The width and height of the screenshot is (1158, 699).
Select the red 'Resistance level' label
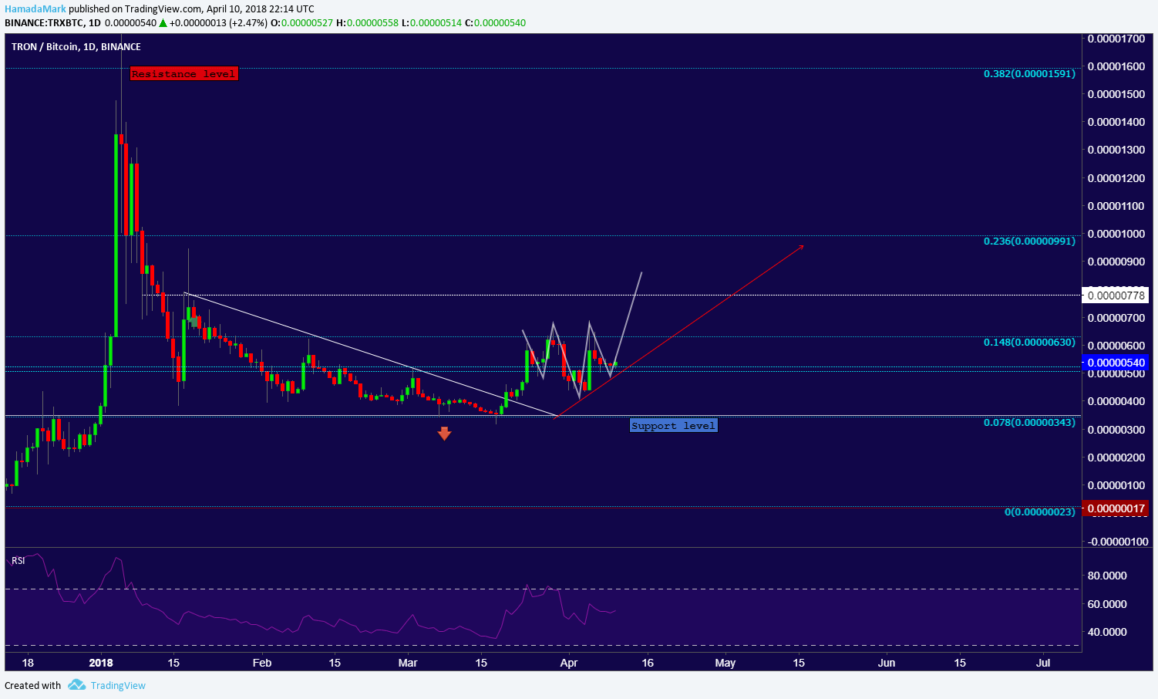(183, 74)
